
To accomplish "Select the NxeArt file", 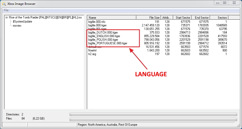I will pos(92,50).
